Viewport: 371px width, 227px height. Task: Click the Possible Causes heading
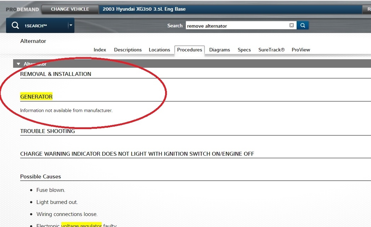tap(40, 177)
